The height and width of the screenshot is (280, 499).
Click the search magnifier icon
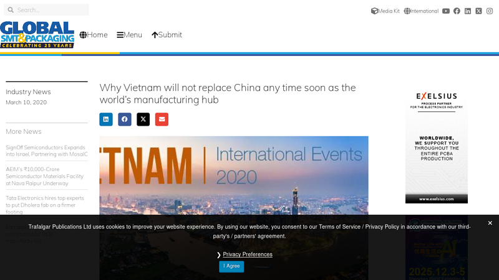point(11,10)
